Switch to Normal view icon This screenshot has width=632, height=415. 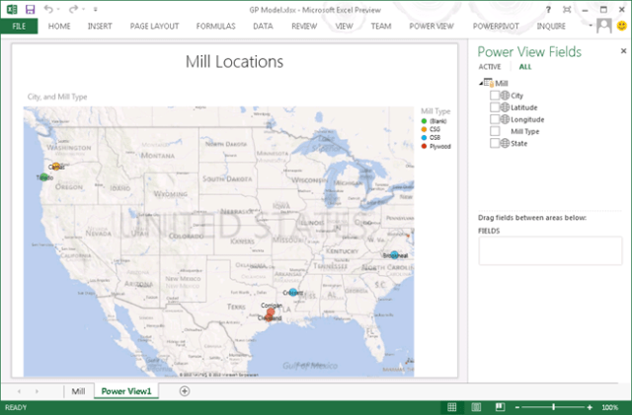[452, 407]
